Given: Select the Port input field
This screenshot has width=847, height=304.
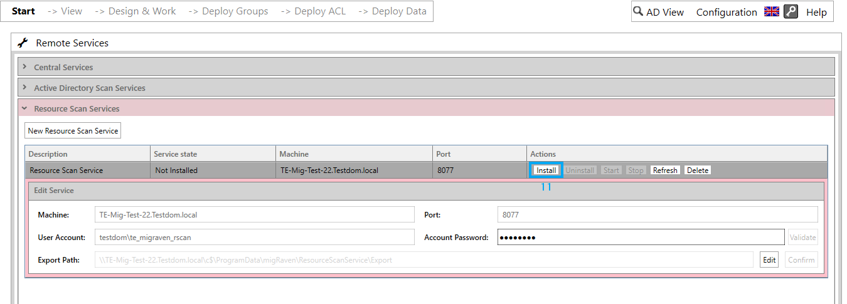Looking at the screenshot, I should [658, 214].
